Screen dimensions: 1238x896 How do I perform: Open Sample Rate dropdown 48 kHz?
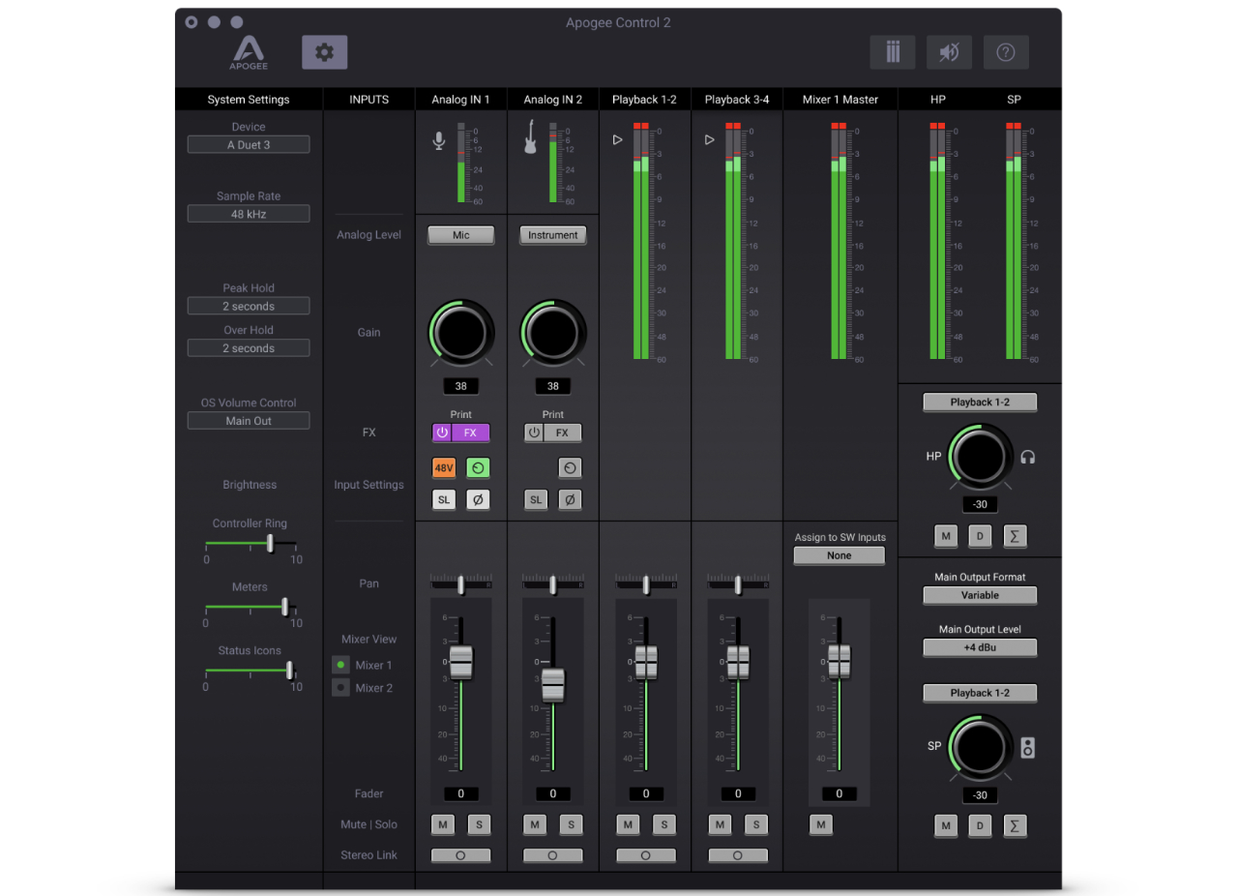[249, 214]
